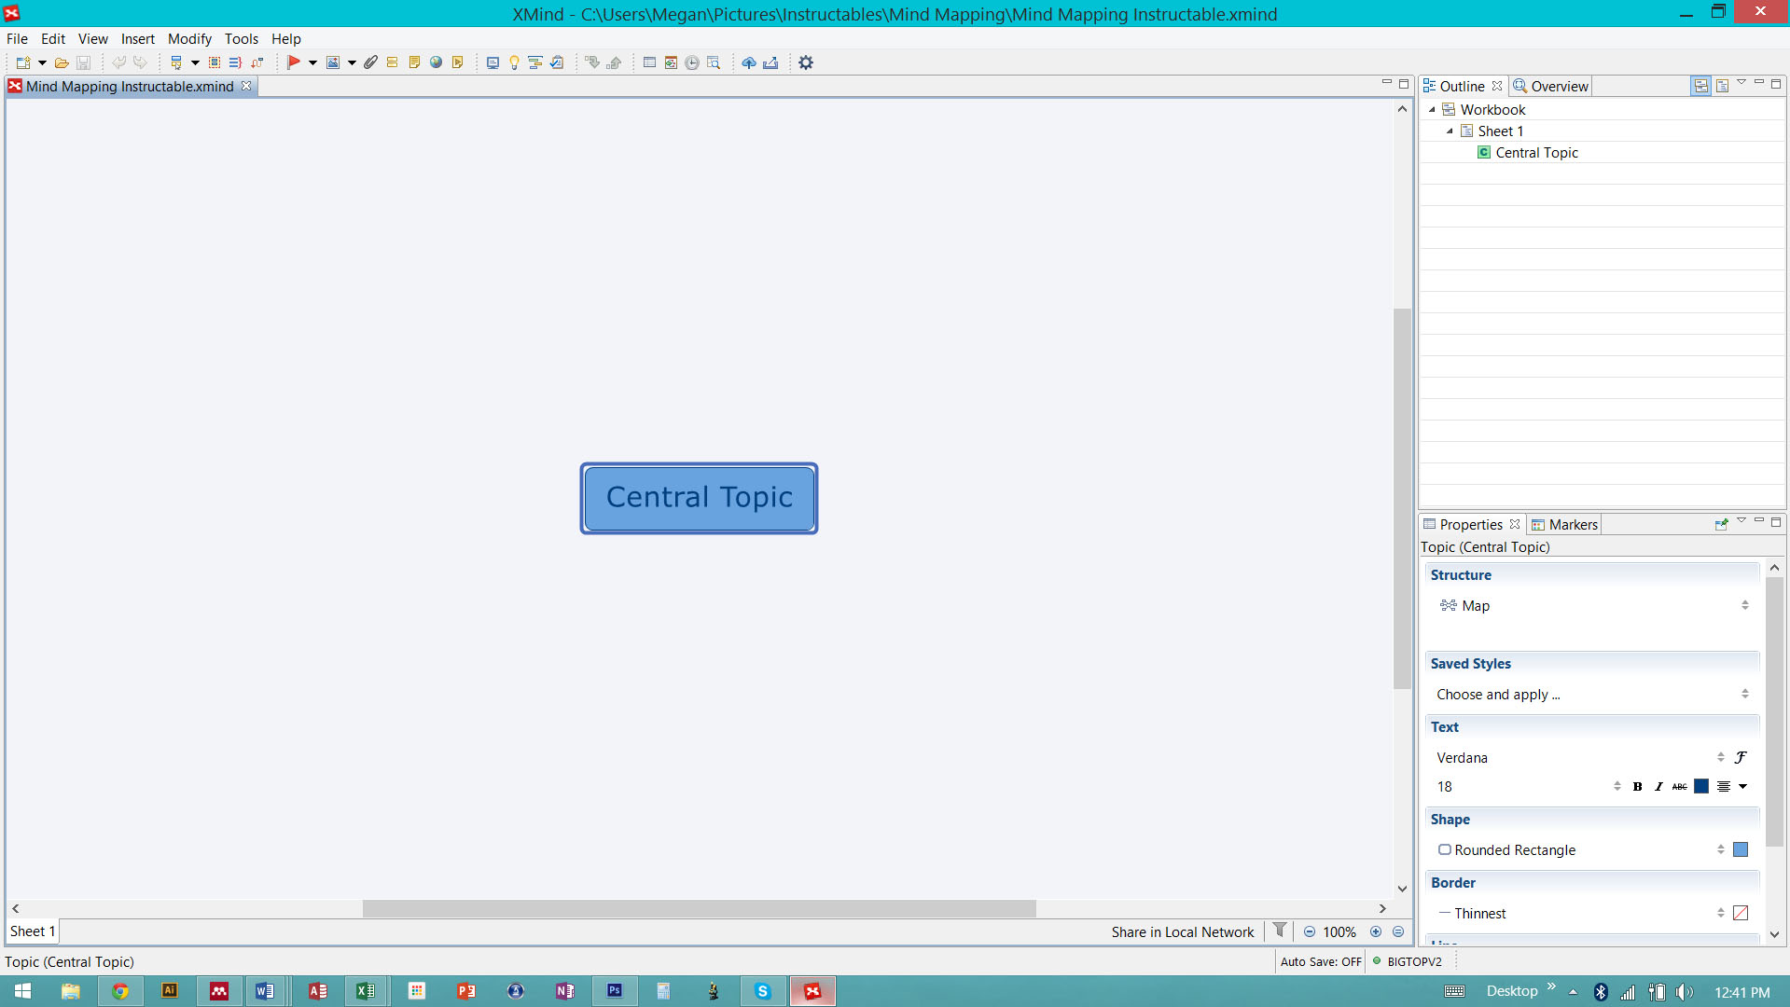Viewport: 1790px width, 1007px height.
Task: Click the Audio Notes toolbar icon
Action: click(458, 62)
